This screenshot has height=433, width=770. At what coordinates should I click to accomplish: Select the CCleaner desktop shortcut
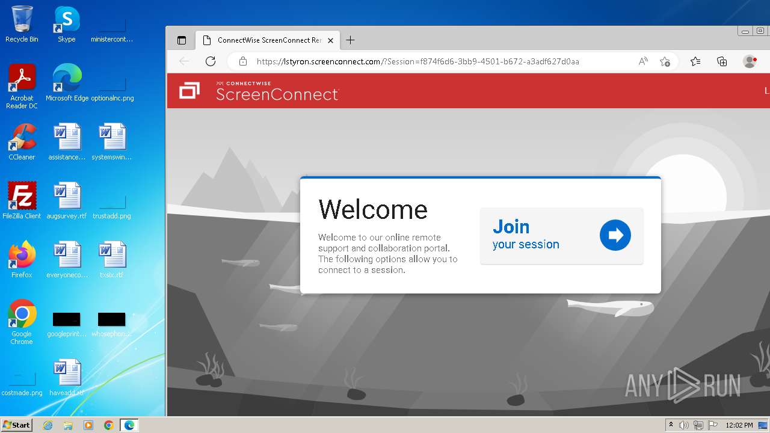[x=22, y=142]
